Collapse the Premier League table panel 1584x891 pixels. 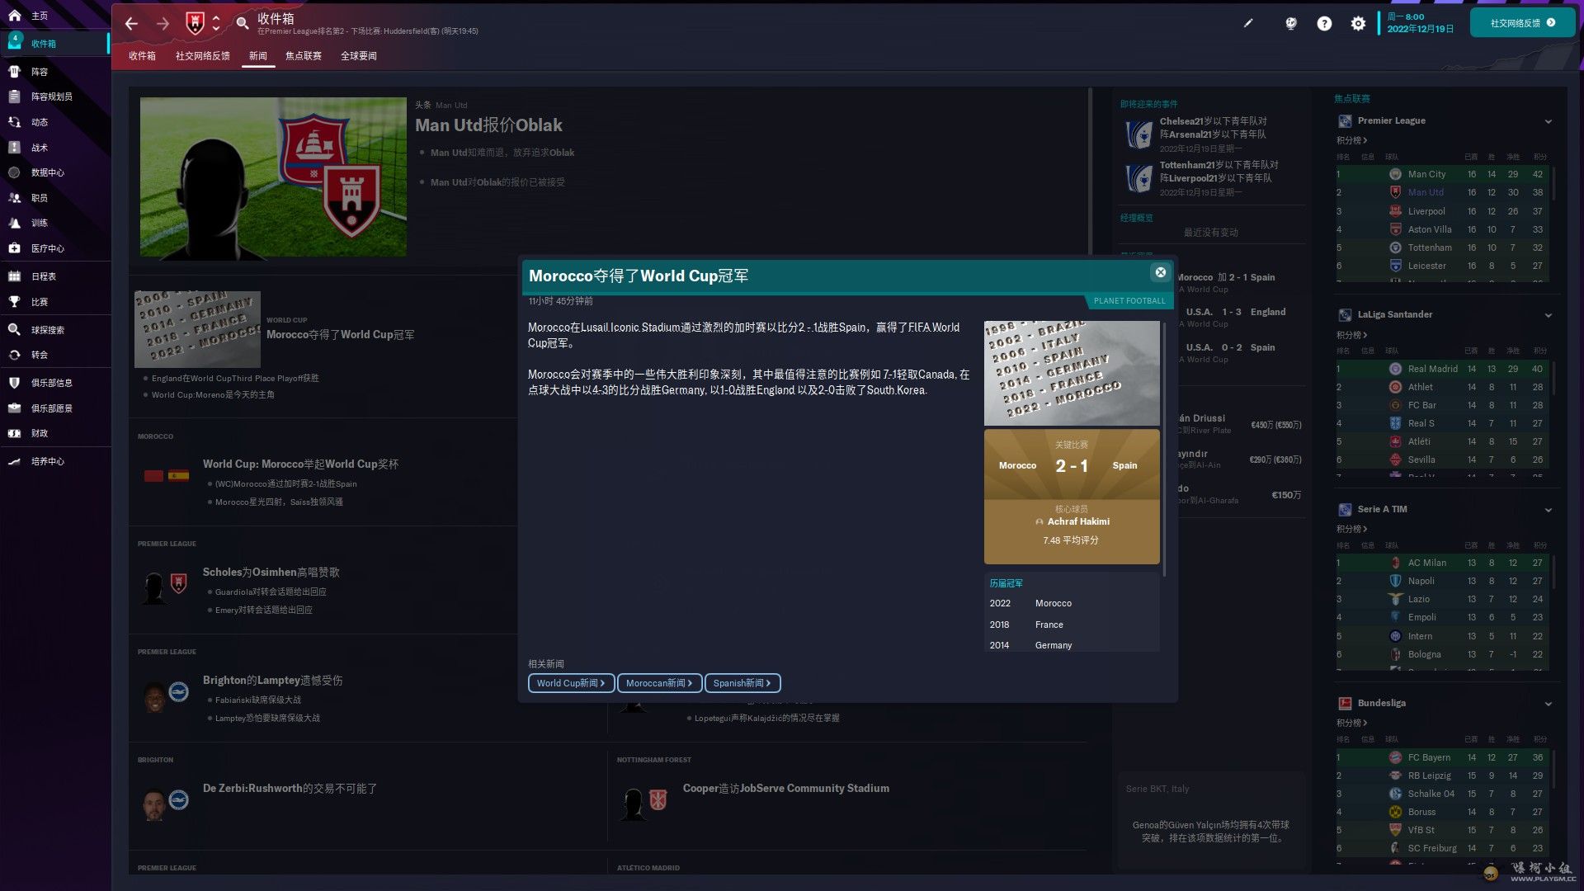click(x=1548, y=121)
